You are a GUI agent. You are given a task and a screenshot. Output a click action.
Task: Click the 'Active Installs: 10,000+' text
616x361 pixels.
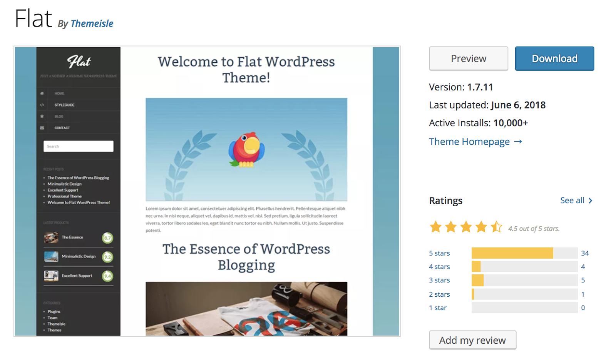(479, 123)
